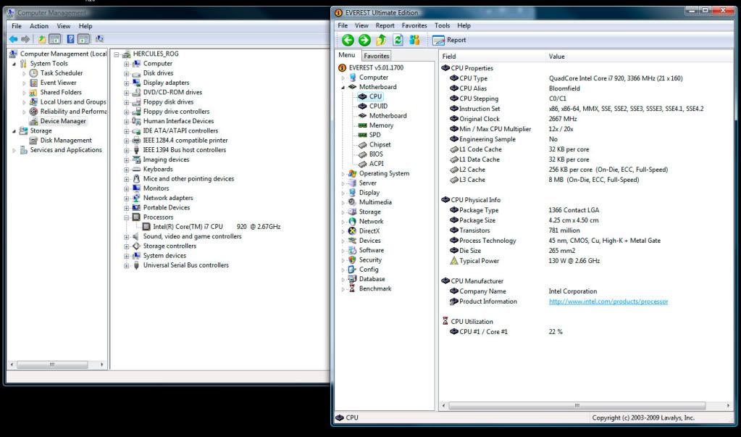Expand the Operating System tree node
Screen dimensions: 741x437
(343, 174)
